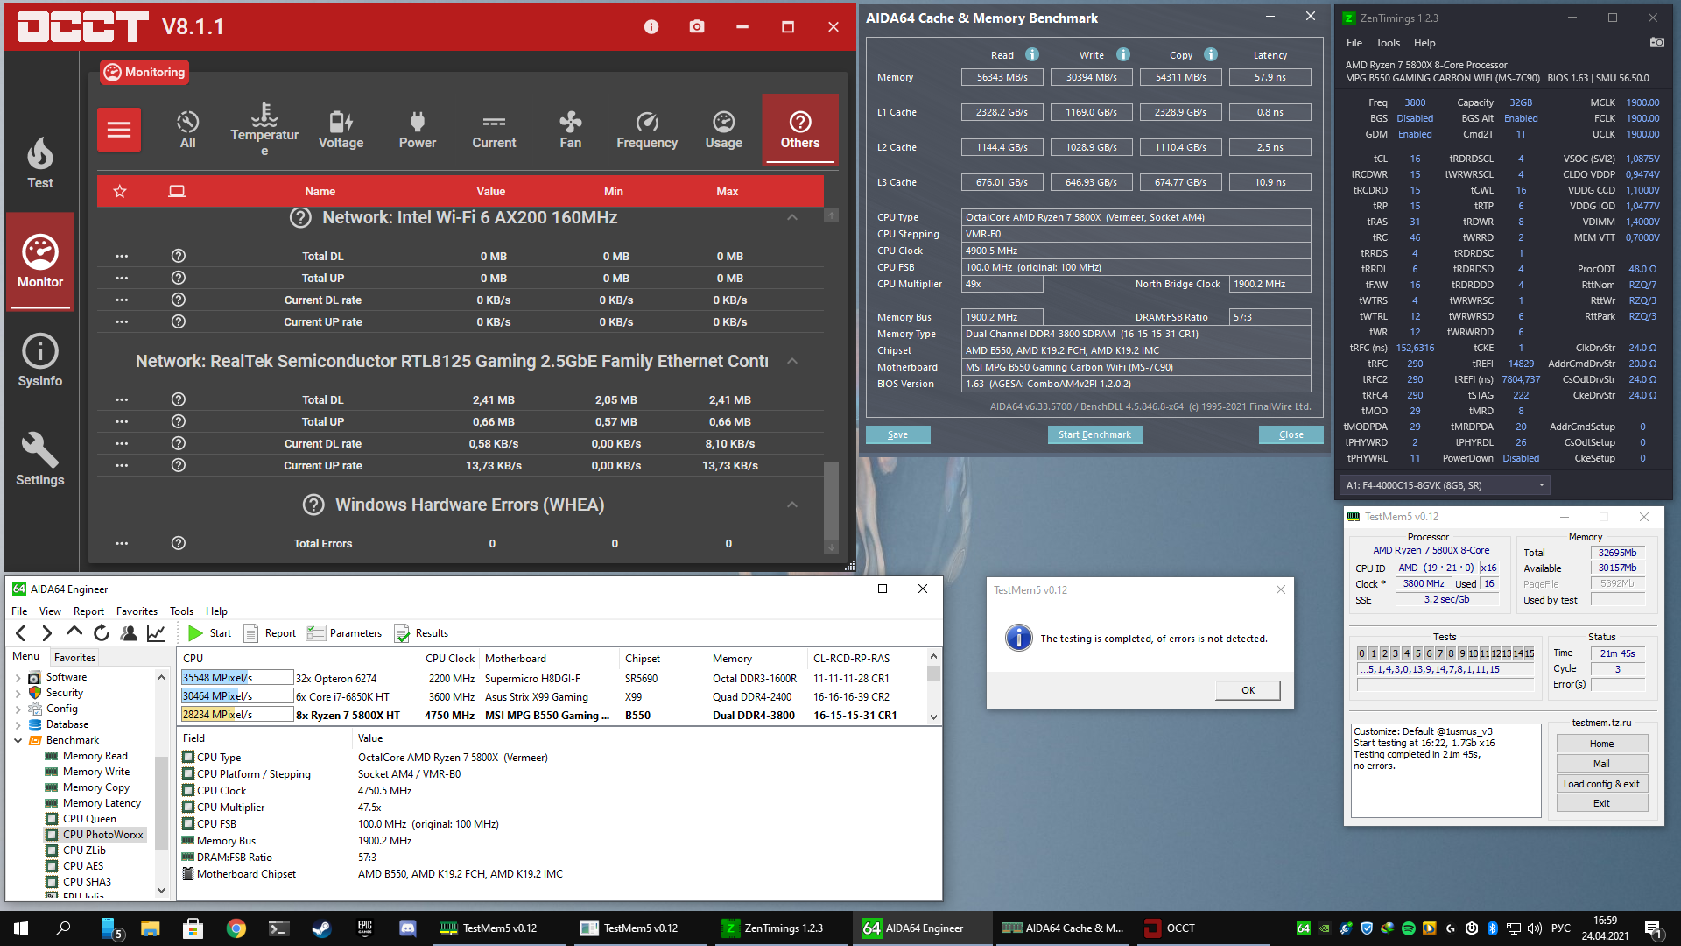Click the Discord icon in the taskbar
The height and width of the screenshot is (946, 1681).
(x=407, y=928)
